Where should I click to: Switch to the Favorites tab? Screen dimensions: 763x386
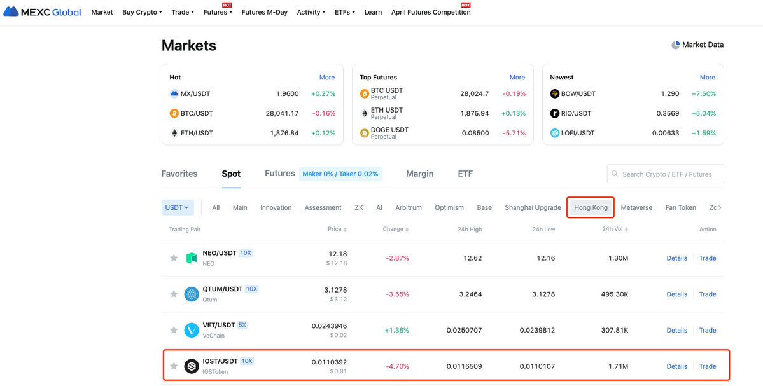pos(179,174)
